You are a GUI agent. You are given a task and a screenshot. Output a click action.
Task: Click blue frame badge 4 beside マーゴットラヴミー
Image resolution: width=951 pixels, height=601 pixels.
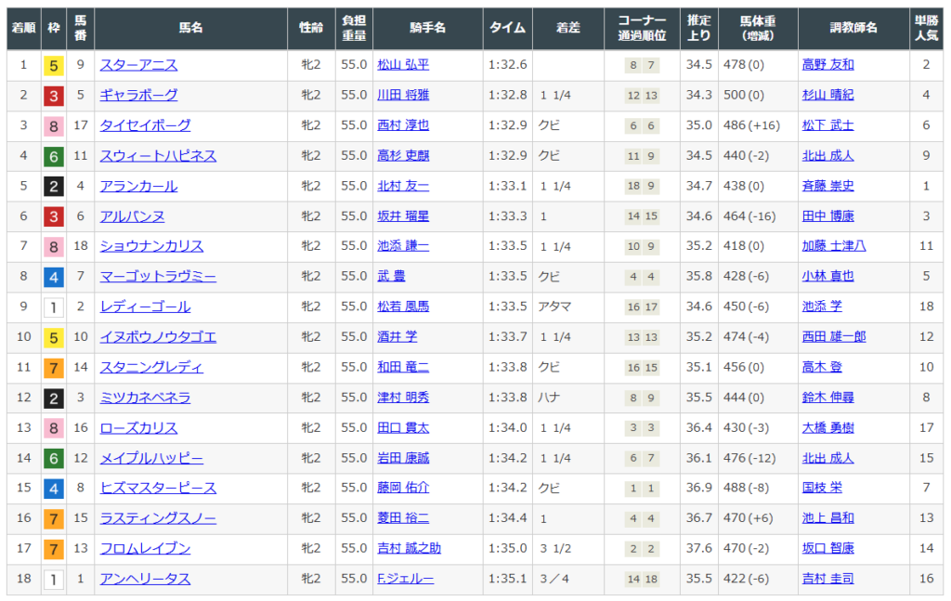54,277
